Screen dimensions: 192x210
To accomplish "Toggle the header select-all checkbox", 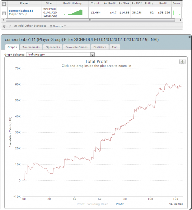I will 4,4.
